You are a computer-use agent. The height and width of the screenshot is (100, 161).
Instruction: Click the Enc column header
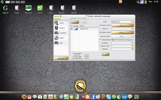pyautogui.click(x=72, y=26)
